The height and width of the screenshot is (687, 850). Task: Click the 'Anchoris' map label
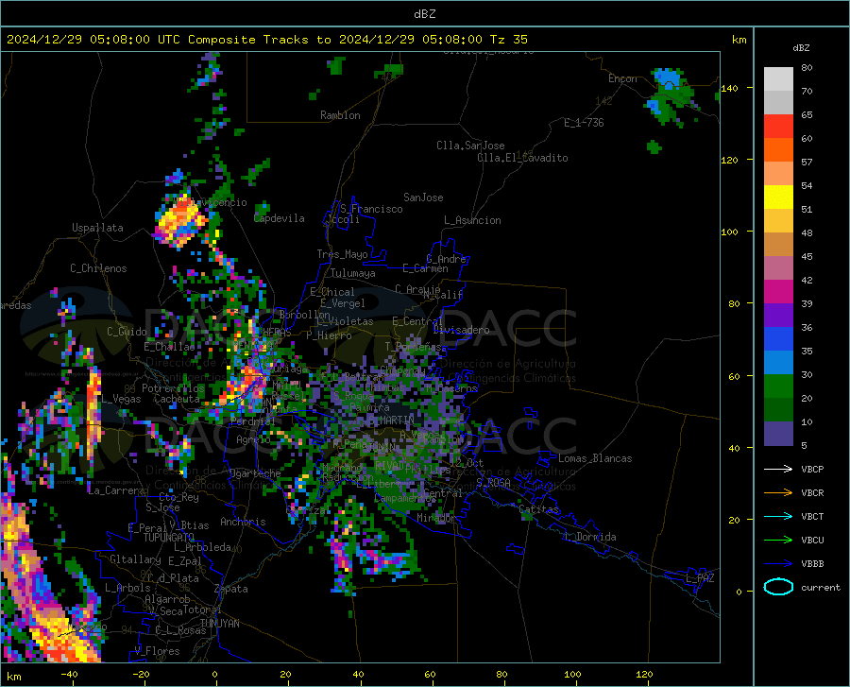(243, 523)
